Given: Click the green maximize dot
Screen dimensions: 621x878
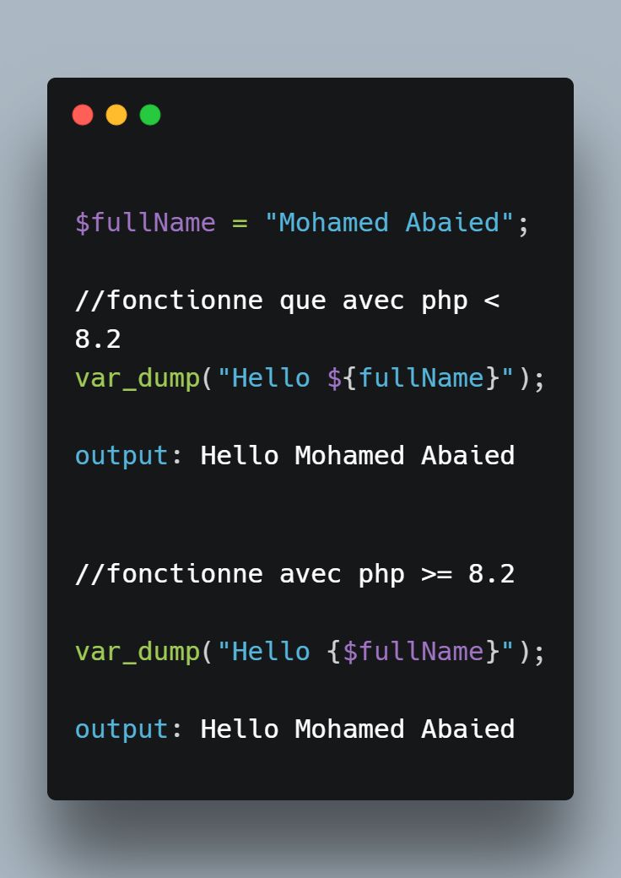Looking at the screenshot, I should click(150, 115).
